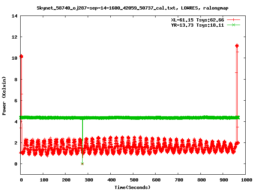The image size is (254, 191).
Task: Click the x-axis tick label 800
Action: 201,180
